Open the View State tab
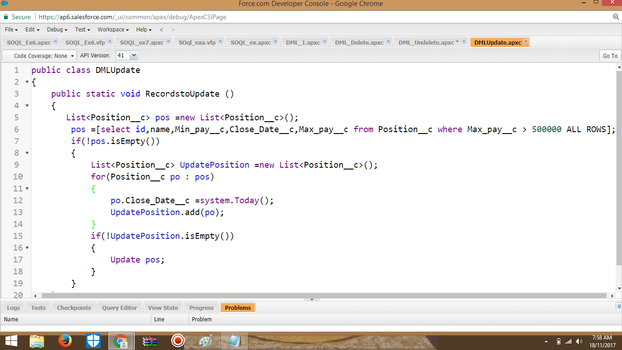The image size is (622, 350). pyautogui.click(x=163, y=308)
